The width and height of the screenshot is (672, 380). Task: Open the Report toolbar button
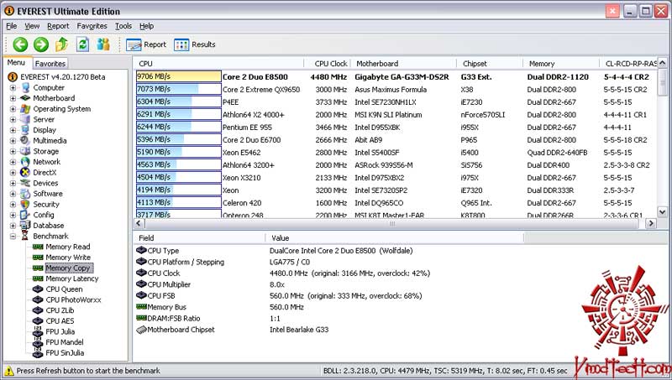(146, 44)
